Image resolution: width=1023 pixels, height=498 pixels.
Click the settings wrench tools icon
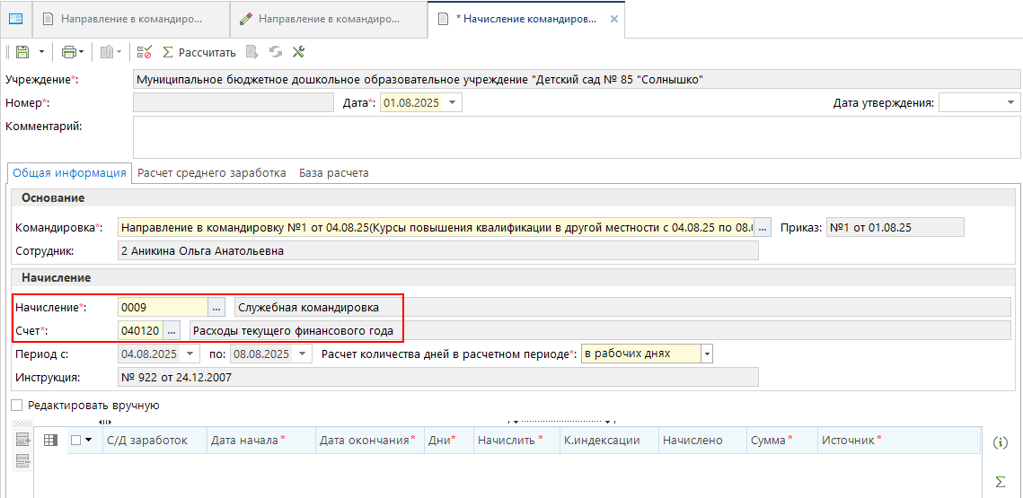(299, 52)
